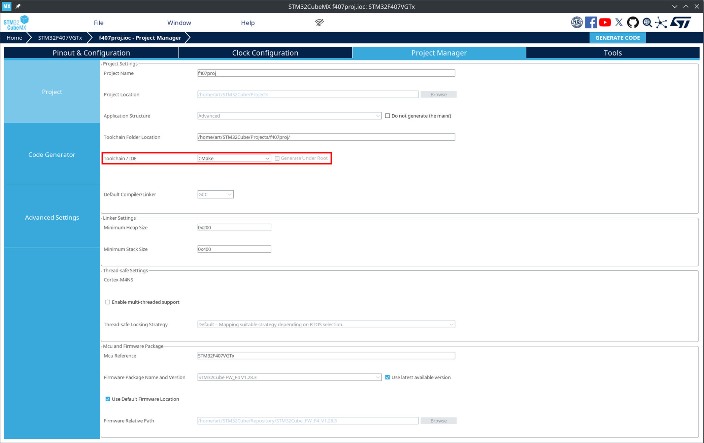This screenshot has height=443, width=704.
Task: Open the X social icon
Action: click(619, 23)
